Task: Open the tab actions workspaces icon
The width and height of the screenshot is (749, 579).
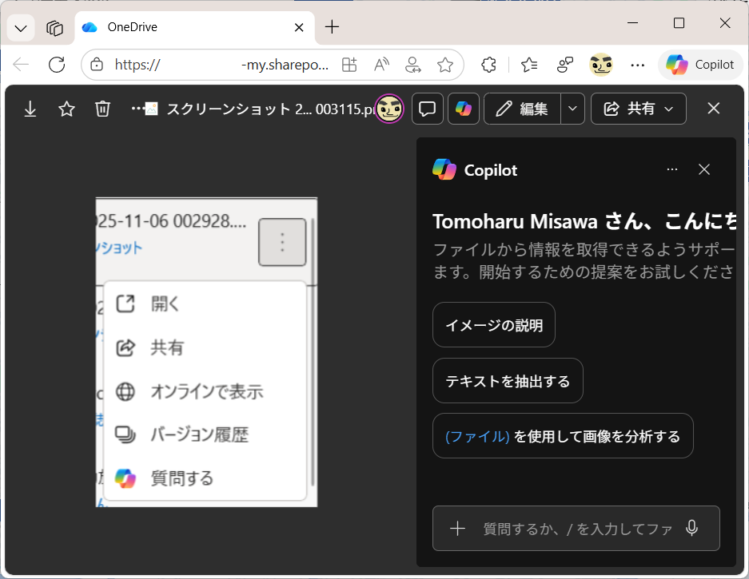Action: tap(55, 28)
